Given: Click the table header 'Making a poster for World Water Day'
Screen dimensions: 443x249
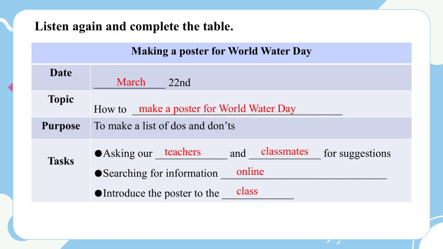Looking at the screenshot, I should click(x=221, y=51).
